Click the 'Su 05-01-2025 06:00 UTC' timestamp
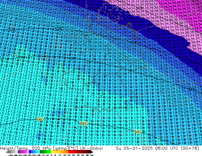Screen dimensions: 202x156 point(147,148)
